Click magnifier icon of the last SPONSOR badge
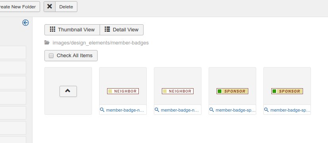The width and height of the screenshot is (328, 143). pos(266,110)
